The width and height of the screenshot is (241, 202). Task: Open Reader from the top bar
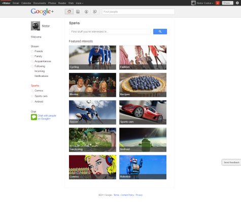[x=62, y=3]
